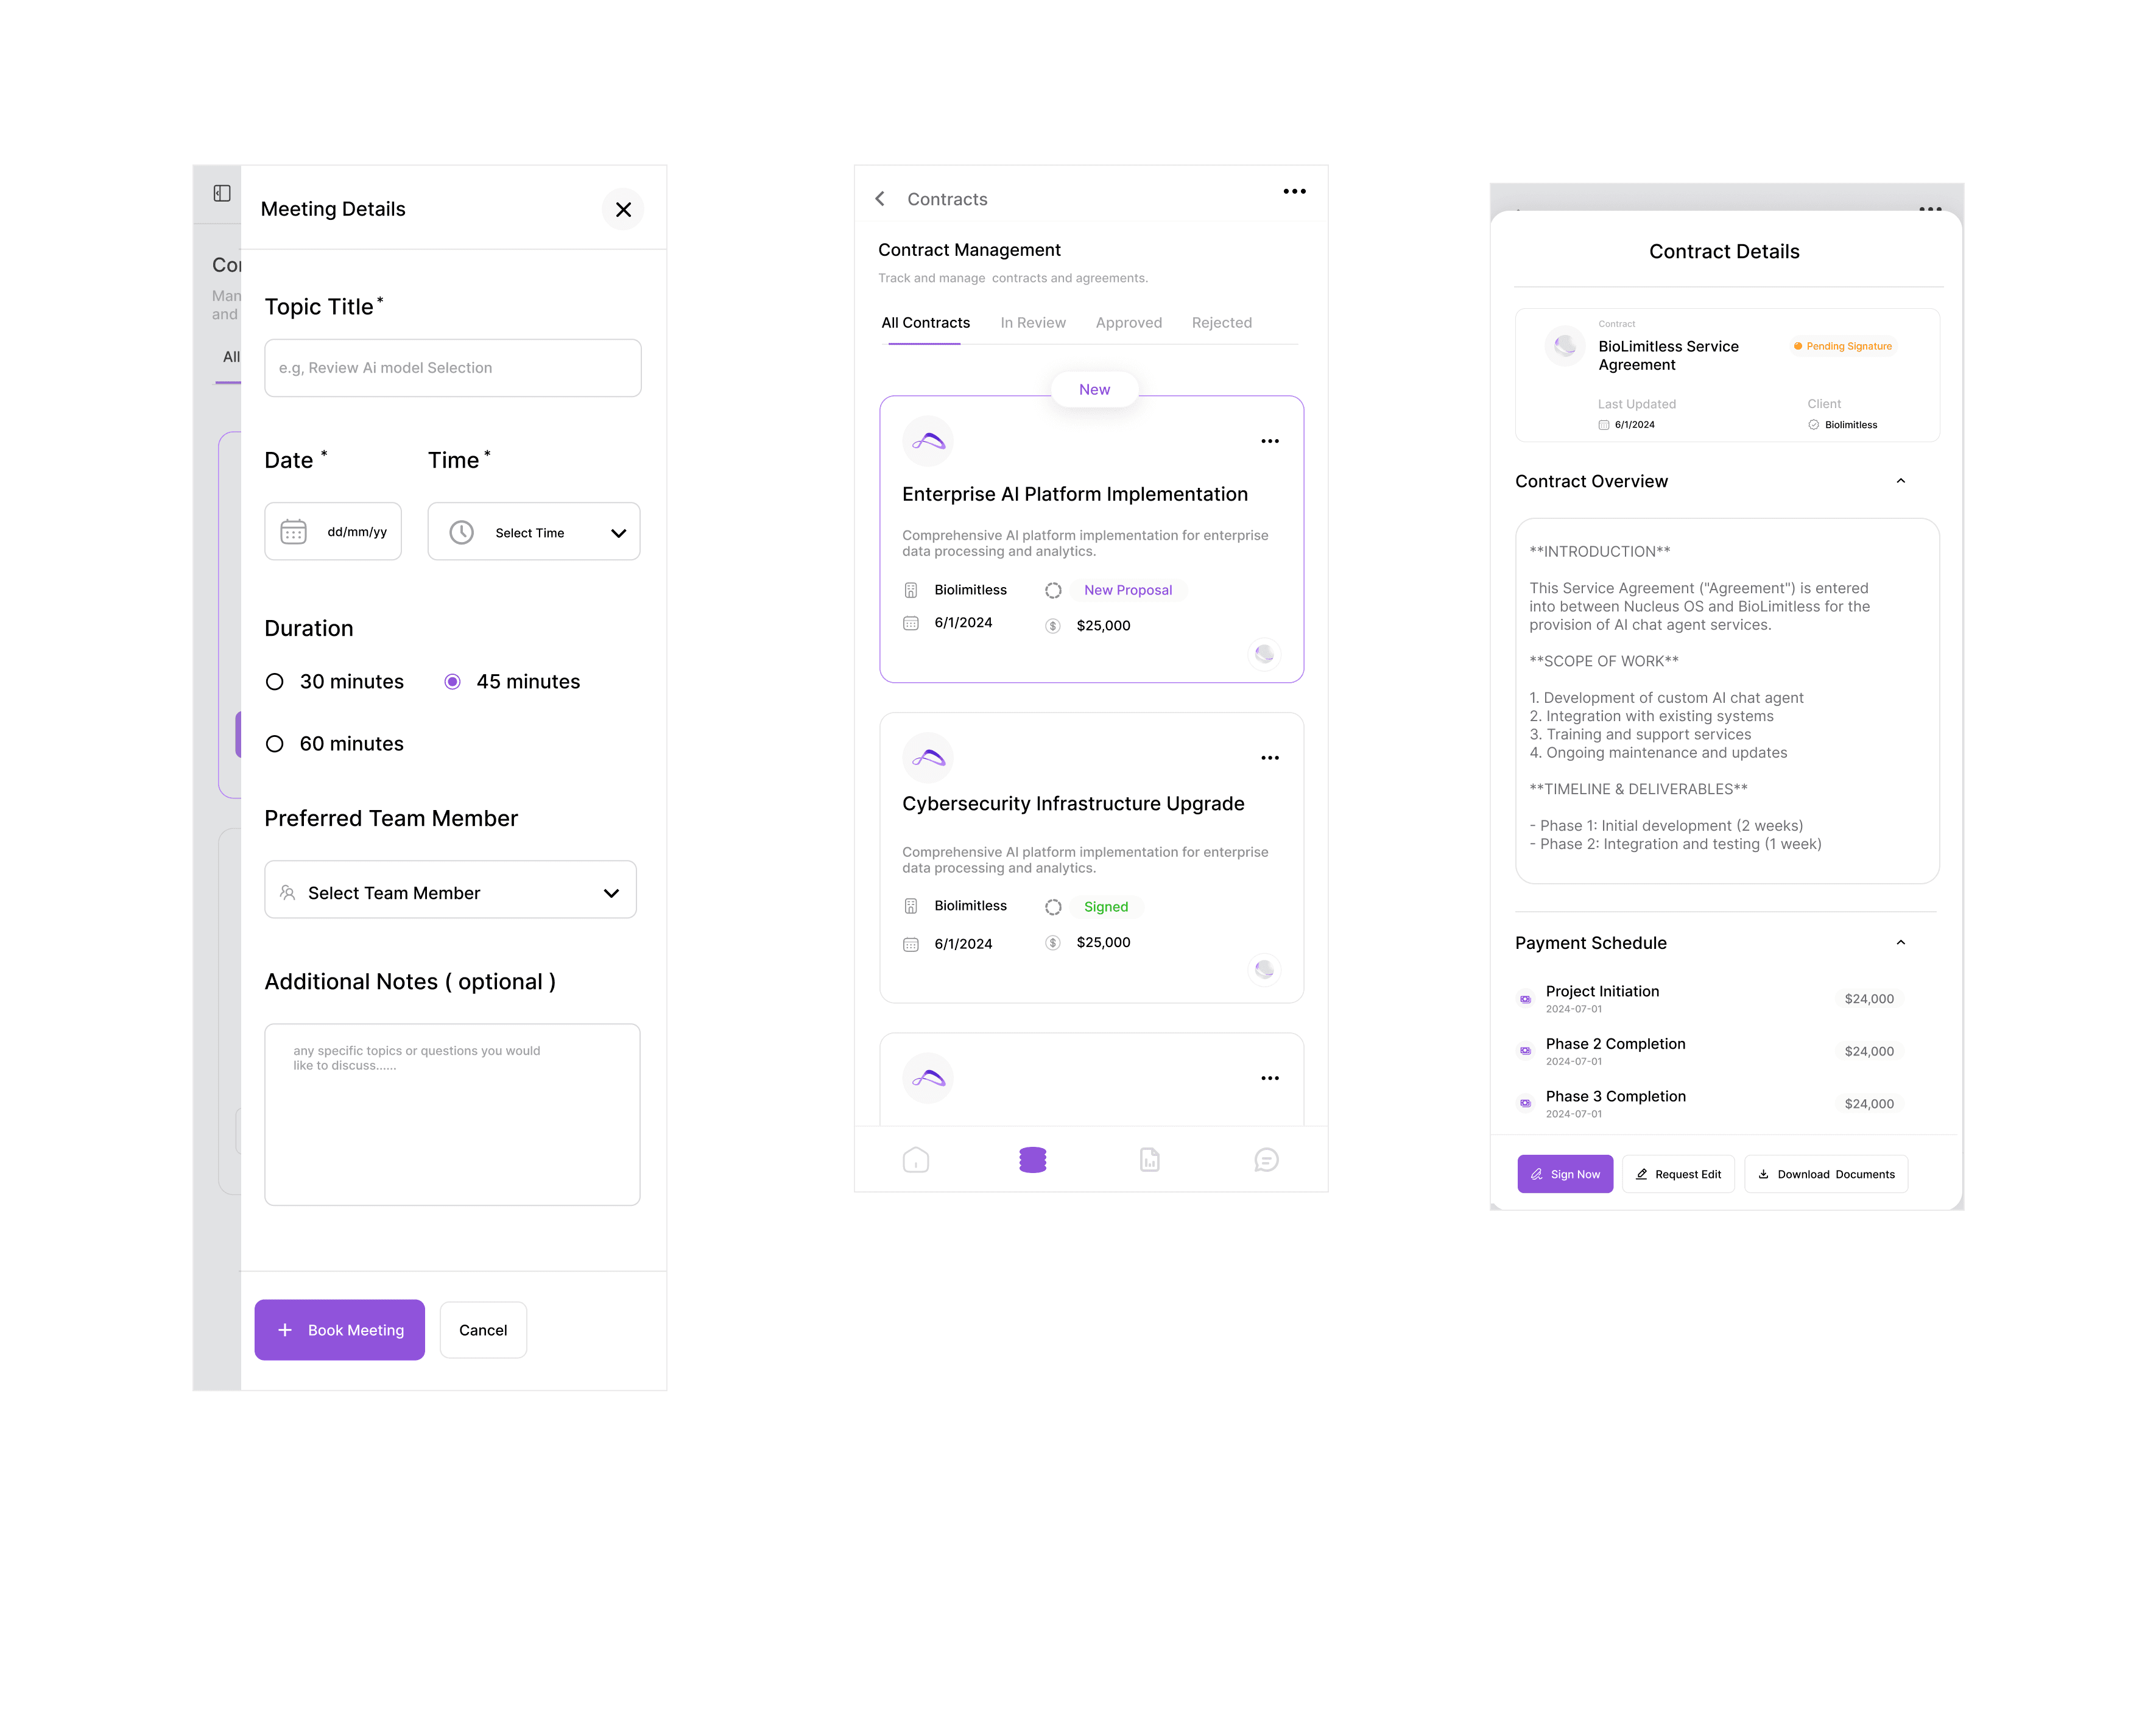This screenshot has width=2156, height=1709.
Task: Click the Topic Title input field
Action: tap(452, 368)
